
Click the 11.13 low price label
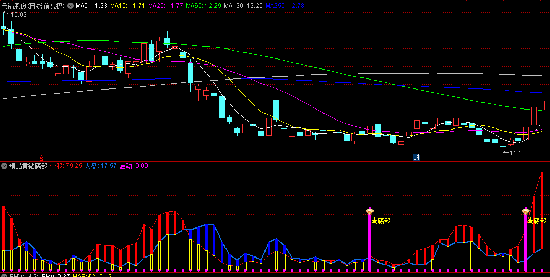(x=517, y=153)
